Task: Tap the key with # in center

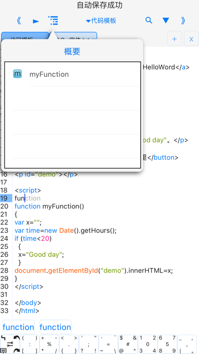Action: coord(128,344)
